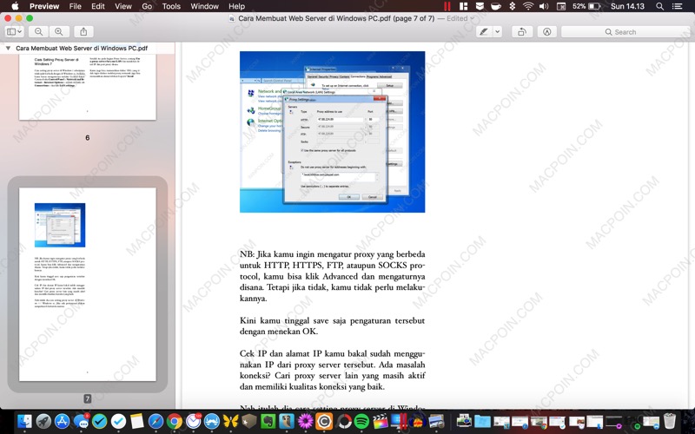Select the page 6 thumbnail
The image size is (695, 434).
(87, 87)
